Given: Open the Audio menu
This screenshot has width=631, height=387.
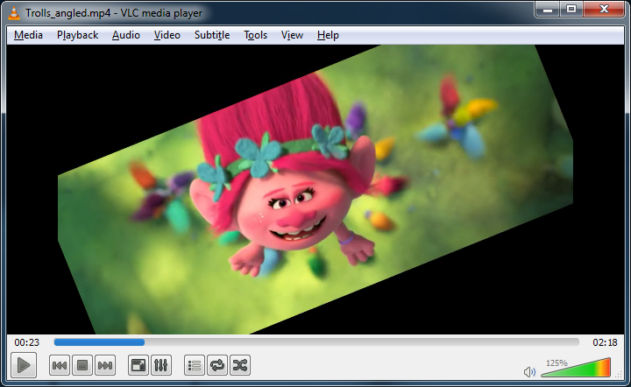Looking at the screenshot, I should (x=126, y=35).
